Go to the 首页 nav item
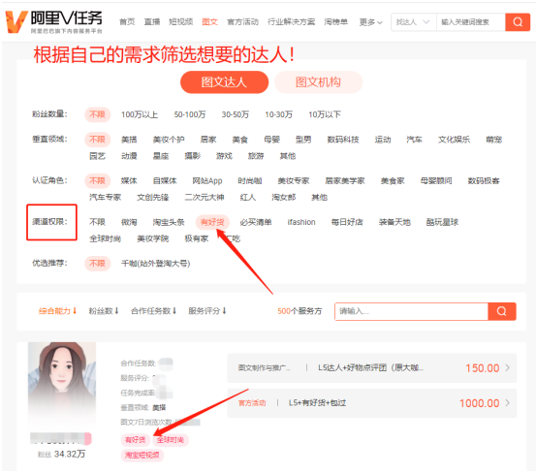Image resolution: width=536 pixels, height=474 pixels. click(127, 22)
